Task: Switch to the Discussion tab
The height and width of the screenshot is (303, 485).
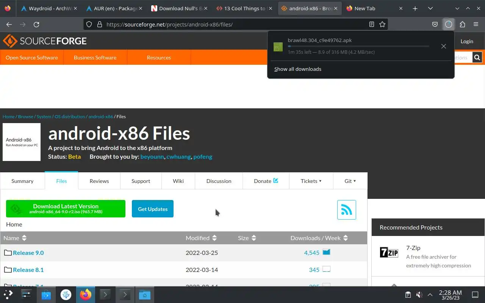Action: click(x=219, y=181)
